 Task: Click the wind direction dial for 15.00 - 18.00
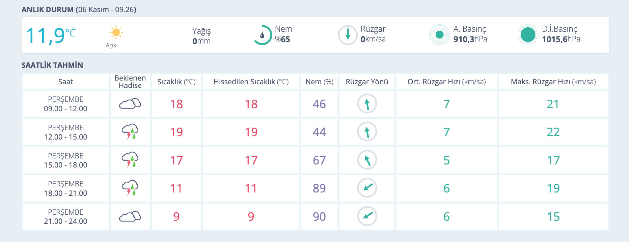(367, 160)
